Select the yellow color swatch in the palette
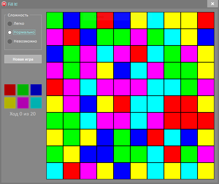Screen dimensions: 219x184 (10, 103)
